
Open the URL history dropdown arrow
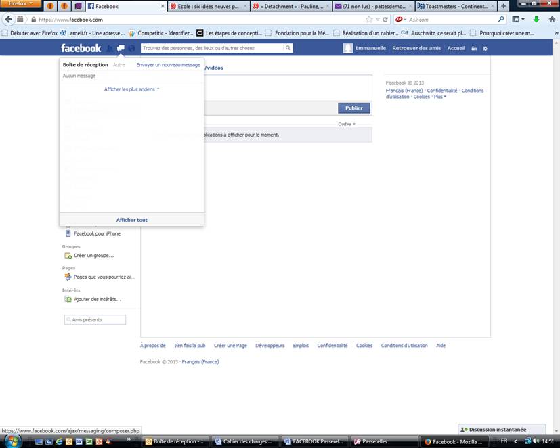point(377,19)
